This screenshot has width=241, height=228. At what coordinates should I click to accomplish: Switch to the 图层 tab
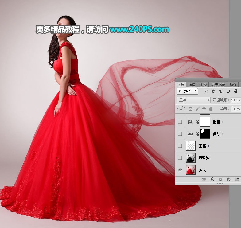point(181,85)
